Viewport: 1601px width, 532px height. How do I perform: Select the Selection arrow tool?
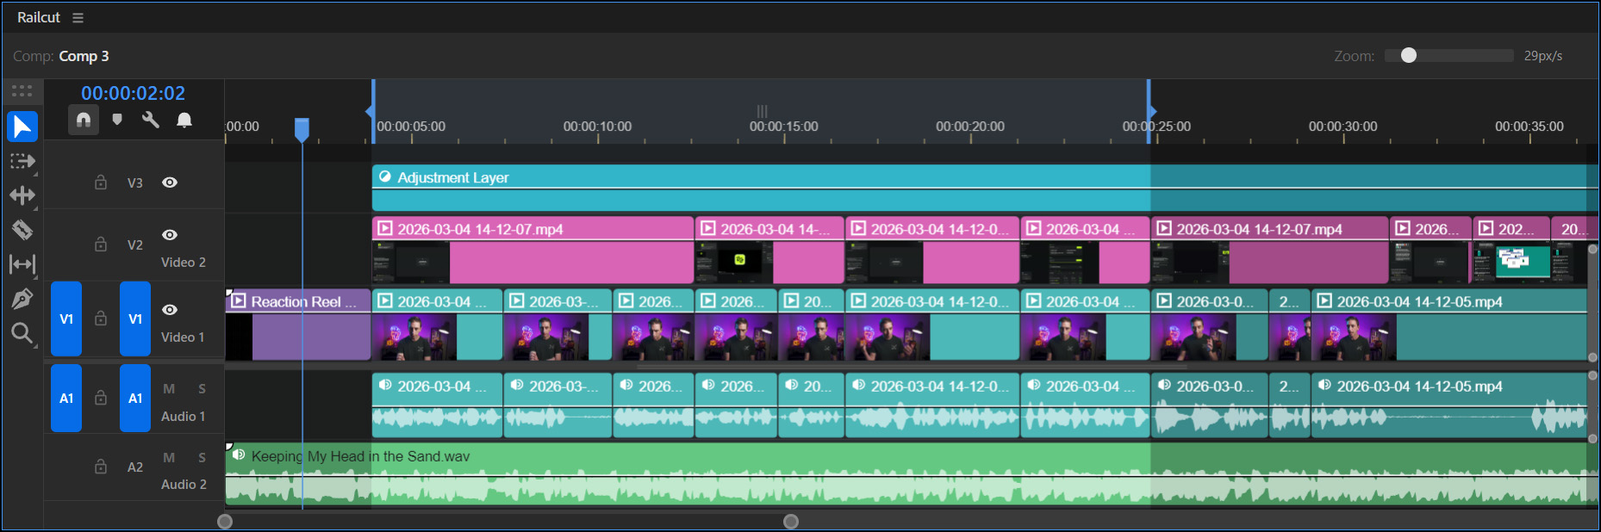click(x=22, y=127)
